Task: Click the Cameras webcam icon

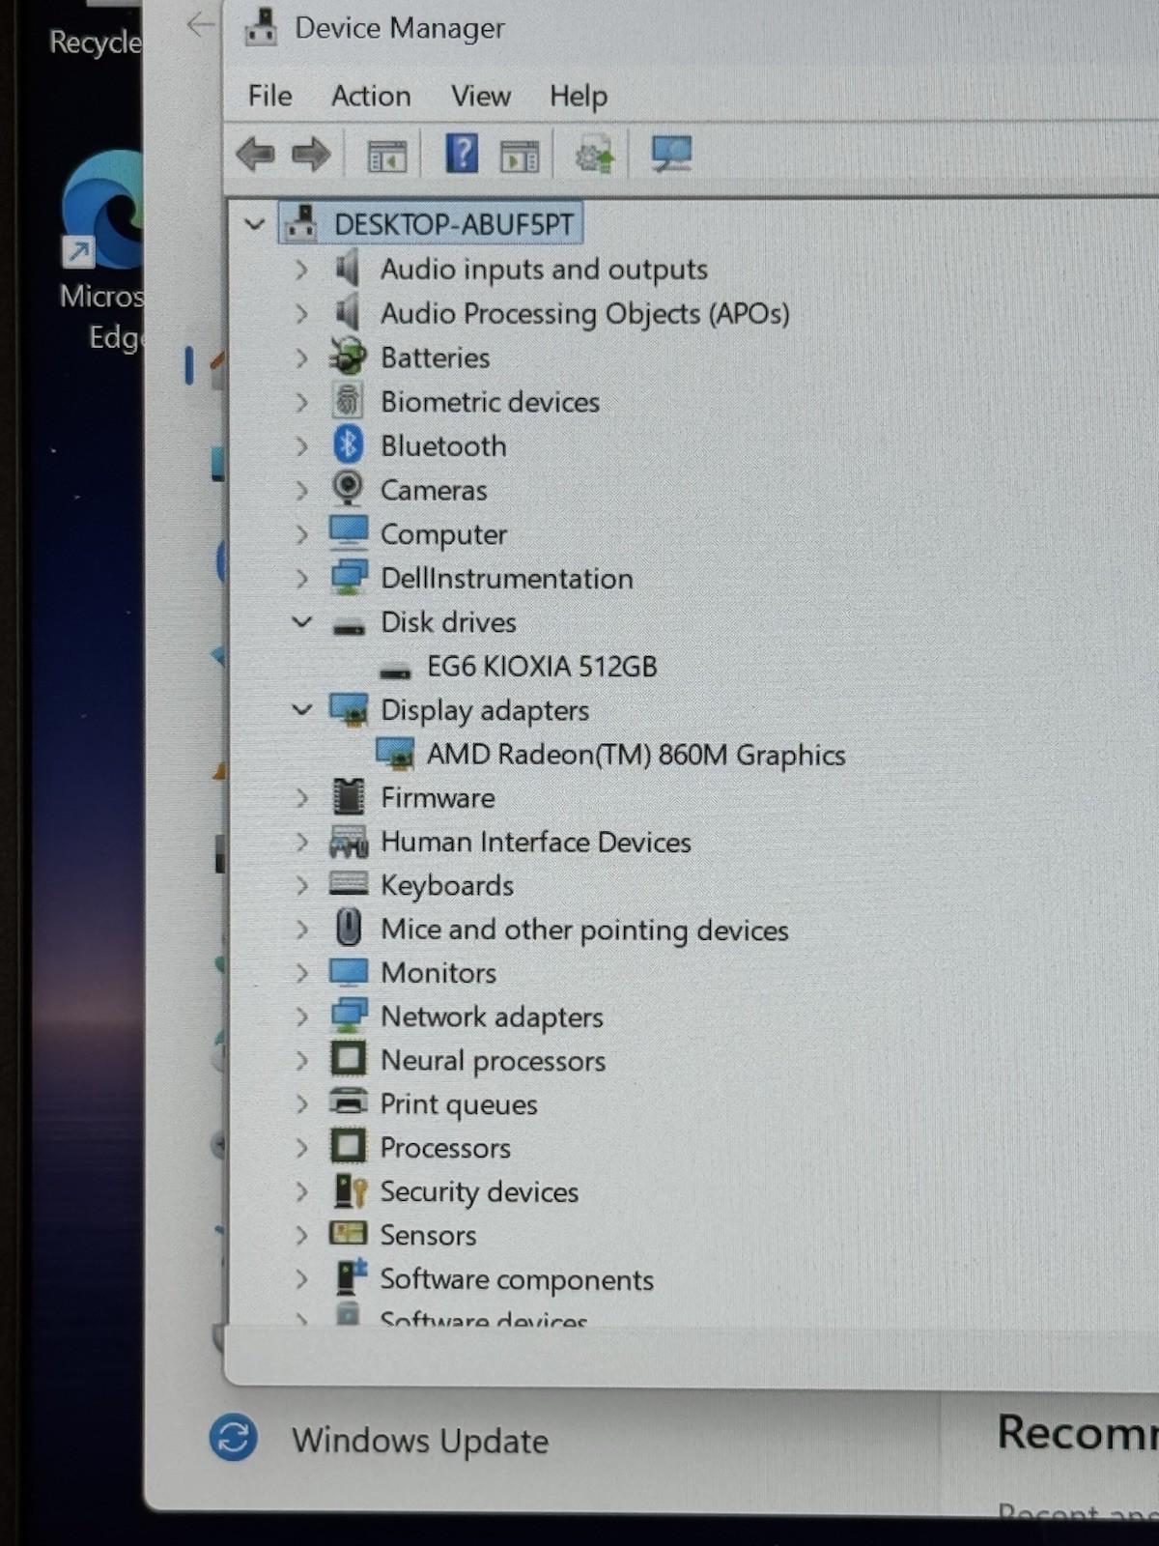Action: coord(348,489)
